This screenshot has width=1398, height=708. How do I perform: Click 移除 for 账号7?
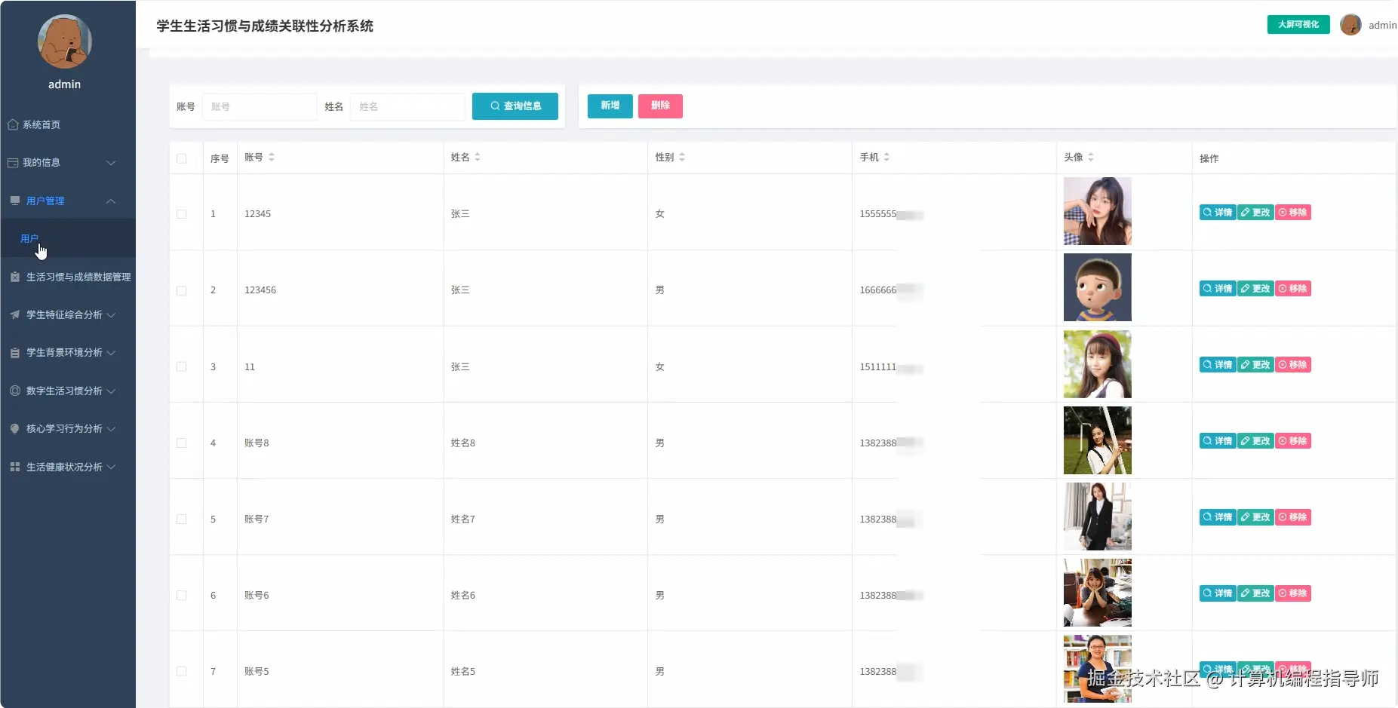click(1293, 517)
